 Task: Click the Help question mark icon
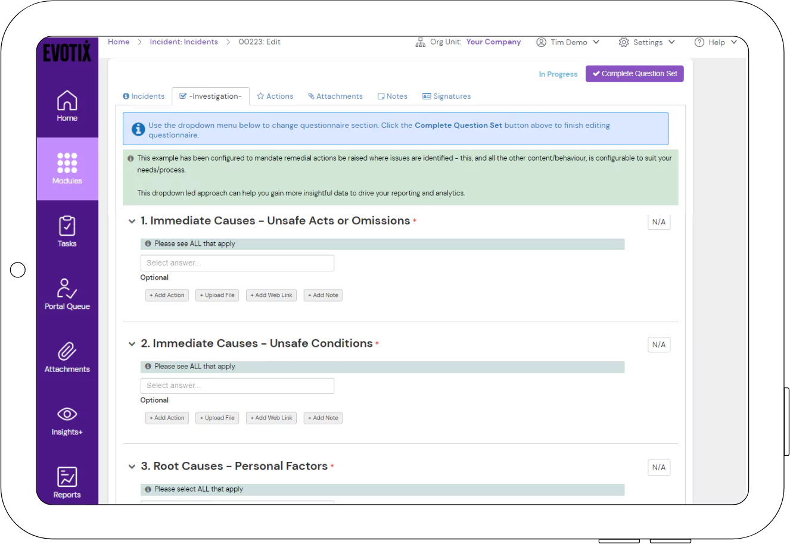[x=699, y=42]
